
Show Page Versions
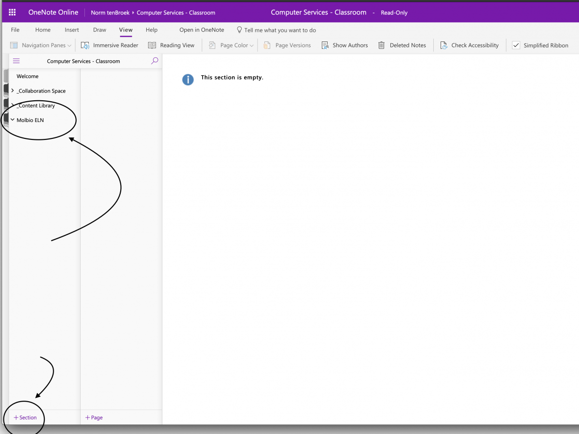[x=287, y=45]
